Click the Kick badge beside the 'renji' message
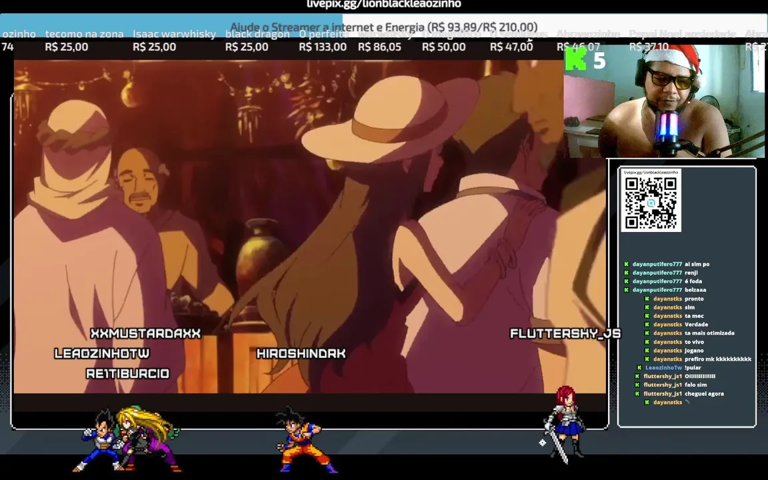768x480 pixels. [x=626, y=273]
